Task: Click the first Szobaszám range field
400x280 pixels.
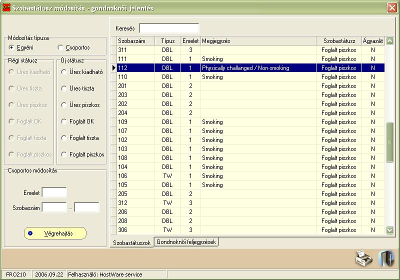Action: [x=54, y=207]
